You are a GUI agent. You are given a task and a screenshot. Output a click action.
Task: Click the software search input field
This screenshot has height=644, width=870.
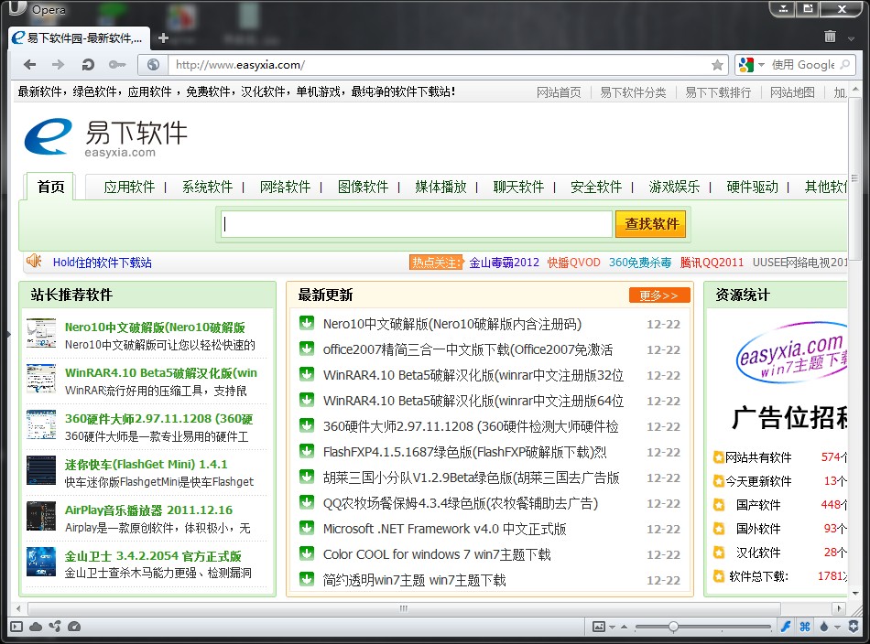(416, 224)
